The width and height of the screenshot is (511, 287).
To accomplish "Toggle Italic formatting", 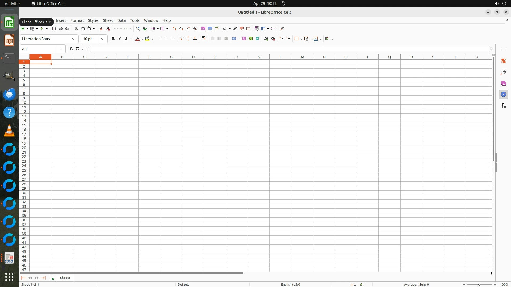I will click(x=119, y=39).
